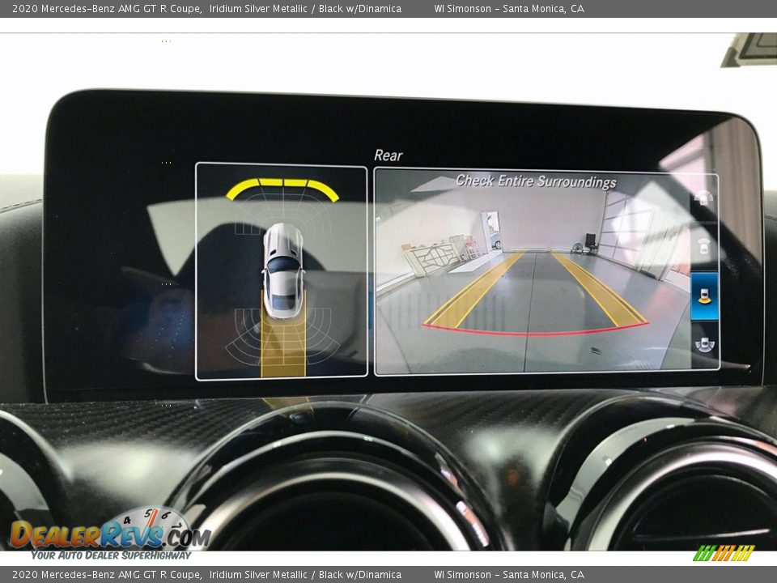Select the front wide-angle camera view icon
The image size is (777, 583).
pos(703,198)
